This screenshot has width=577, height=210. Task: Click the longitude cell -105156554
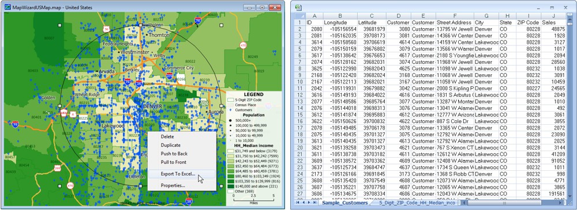(340, 29)
